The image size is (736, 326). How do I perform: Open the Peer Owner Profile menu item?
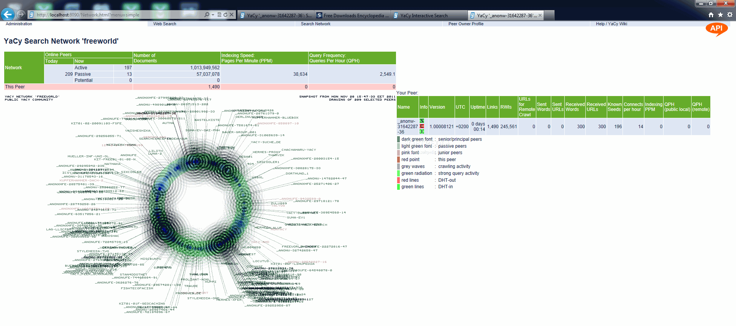(x=466, y=24)
